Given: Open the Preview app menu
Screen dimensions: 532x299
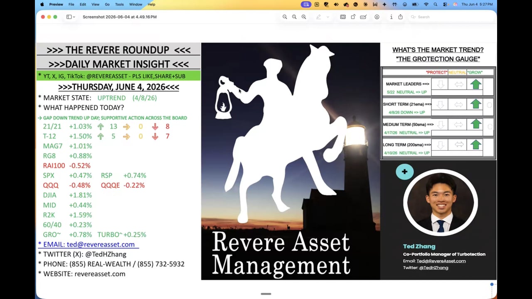Looking at the screenshot, I should tap(56, 4).
